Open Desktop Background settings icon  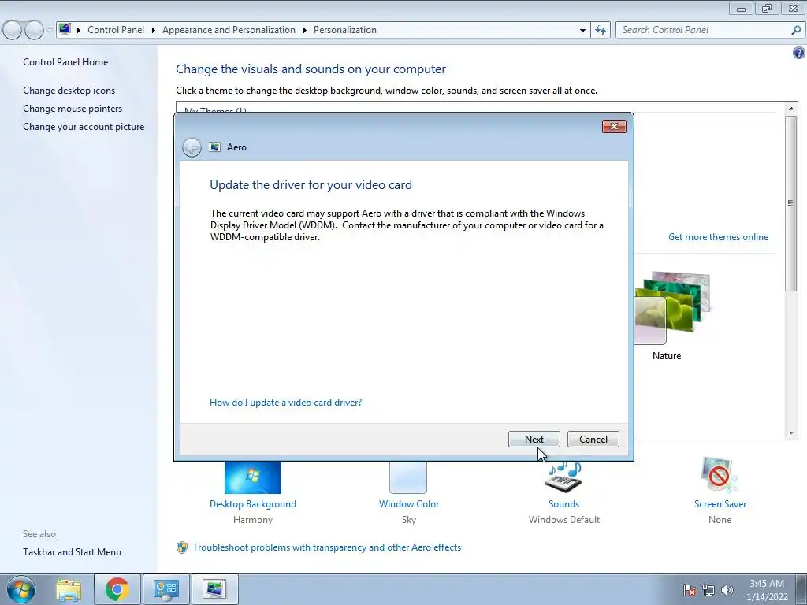tap(253, 477)
